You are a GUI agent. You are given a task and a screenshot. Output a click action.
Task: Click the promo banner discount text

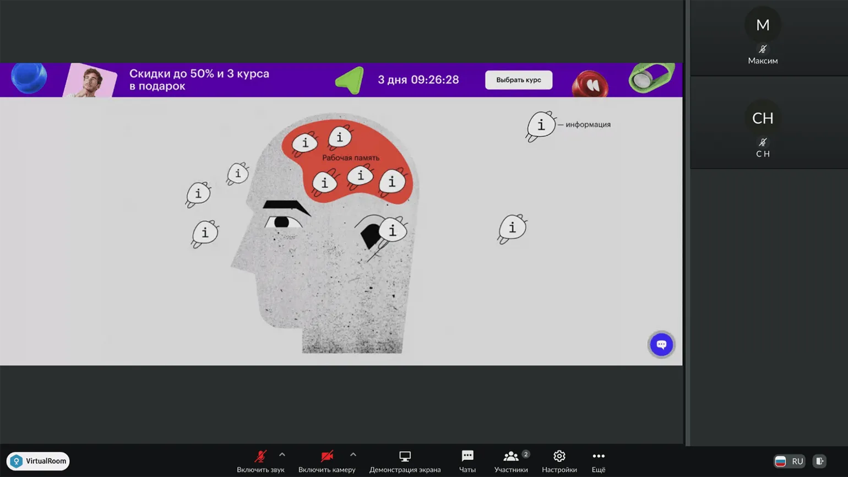click(199, 80)
